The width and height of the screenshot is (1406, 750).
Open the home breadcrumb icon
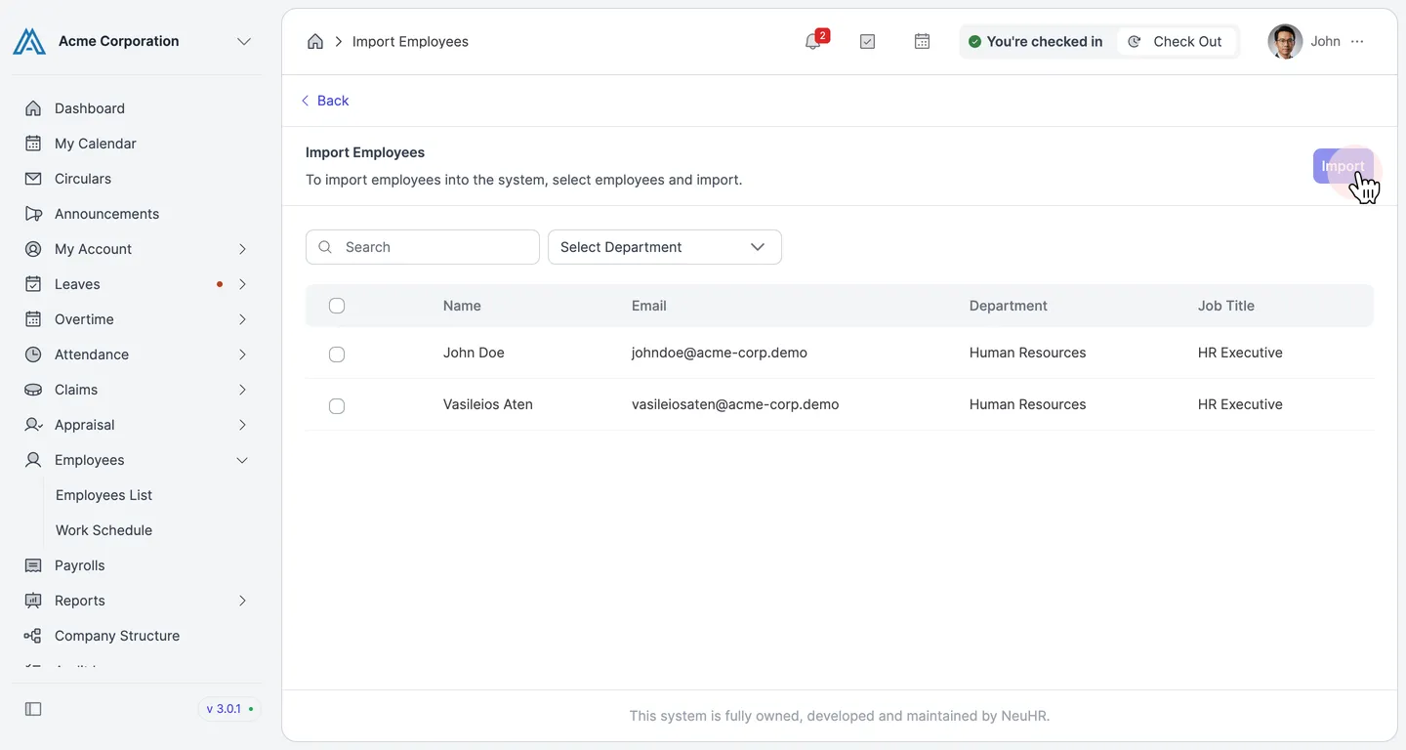tap(315, 41)
